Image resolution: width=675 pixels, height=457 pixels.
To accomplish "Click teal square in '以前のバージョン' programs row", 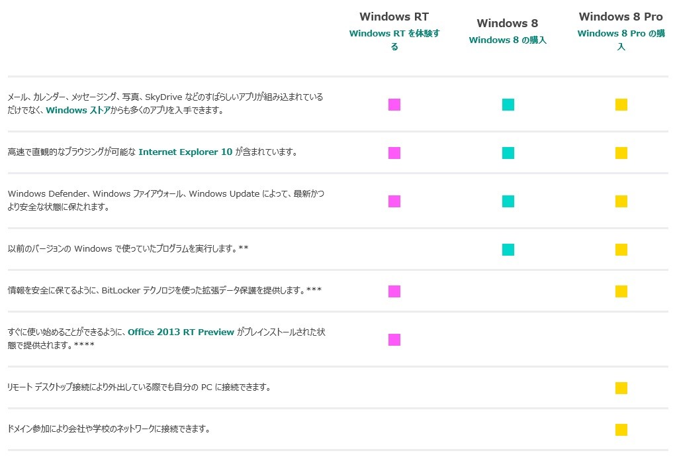I will (508, 250).
